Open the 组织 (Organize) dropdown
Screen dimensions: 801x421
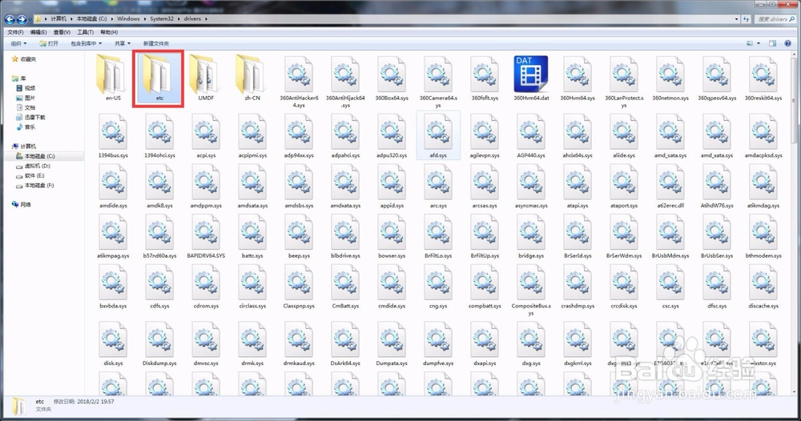coord(18,43)
